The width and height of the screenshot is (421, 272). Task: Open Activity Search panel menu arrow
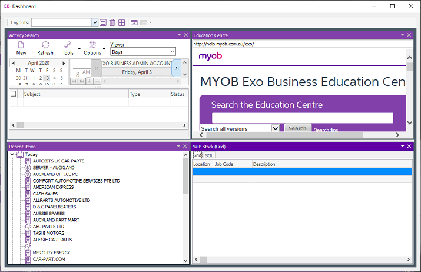pyautogui.click(x=179, y=35)
